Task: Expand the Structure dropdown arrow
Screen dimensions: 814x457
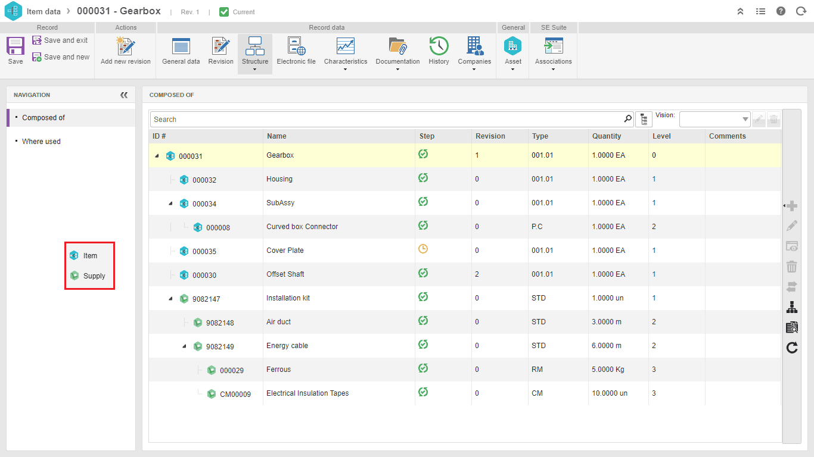Action: pos(255,70)
